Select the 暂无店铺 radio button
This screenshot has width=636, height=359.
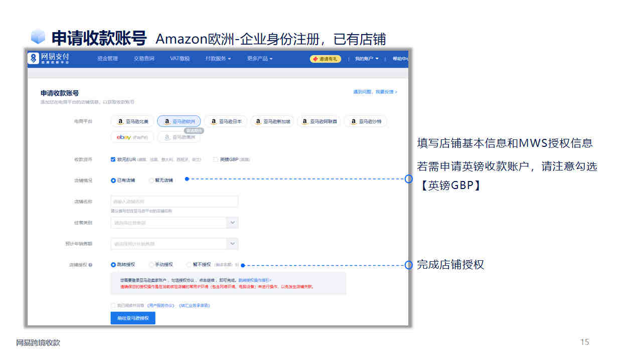click(151, 181)
